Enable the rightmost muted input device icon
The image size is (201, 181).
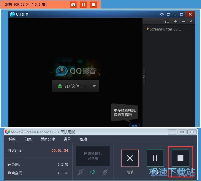pyautogui.click(x=105, y=172)
